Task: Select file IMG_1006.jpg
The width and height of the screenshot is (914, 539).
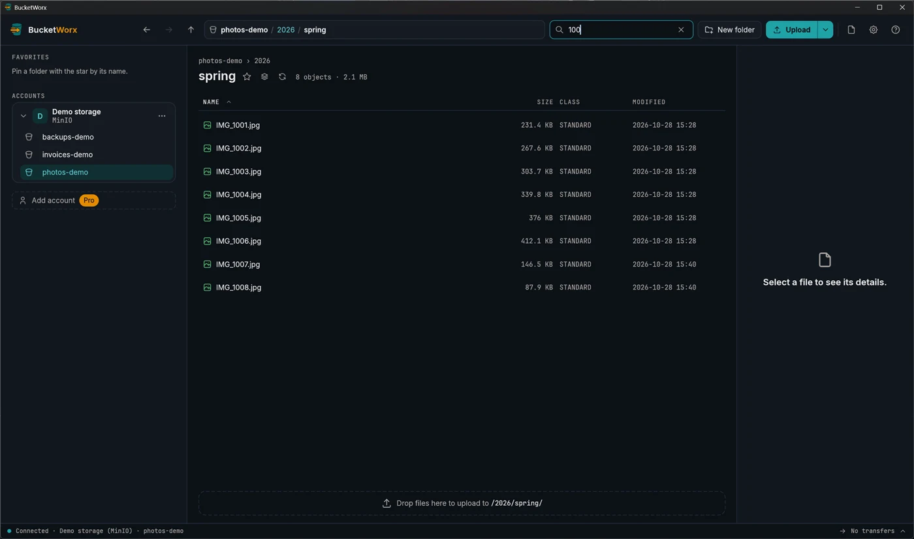Action: coord(462,241)
